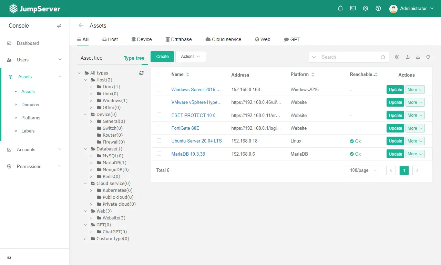
Task: Click the Administrator avatar
Action: (393, 9)
